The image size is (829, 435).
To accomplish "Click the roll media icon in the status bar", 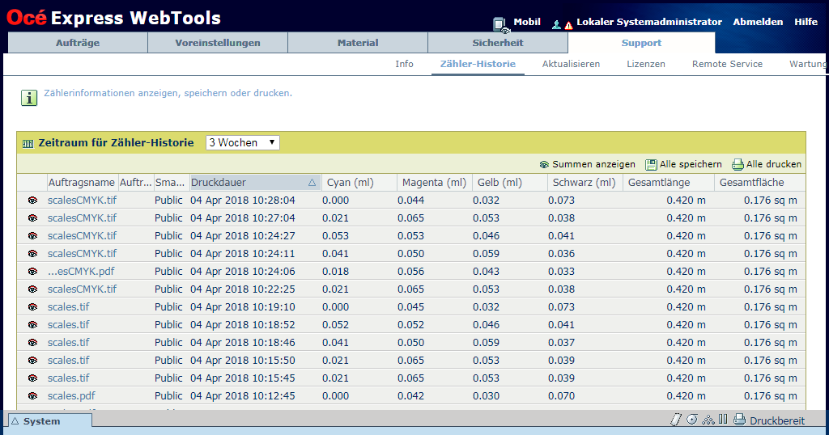I will [692, 420].
